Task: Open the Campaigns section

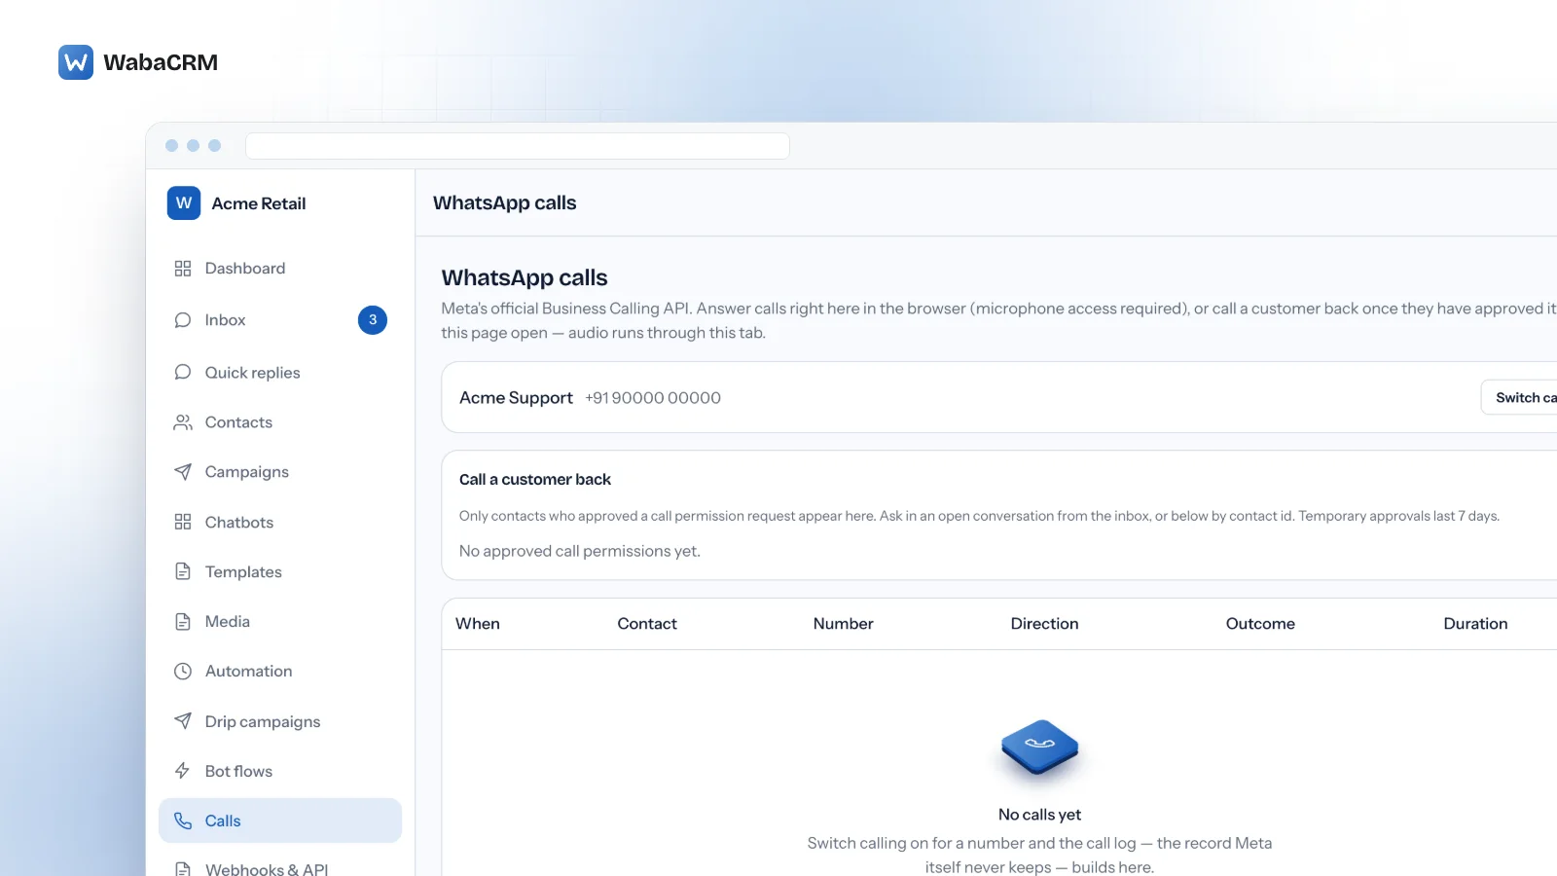Action: point(280,472)
